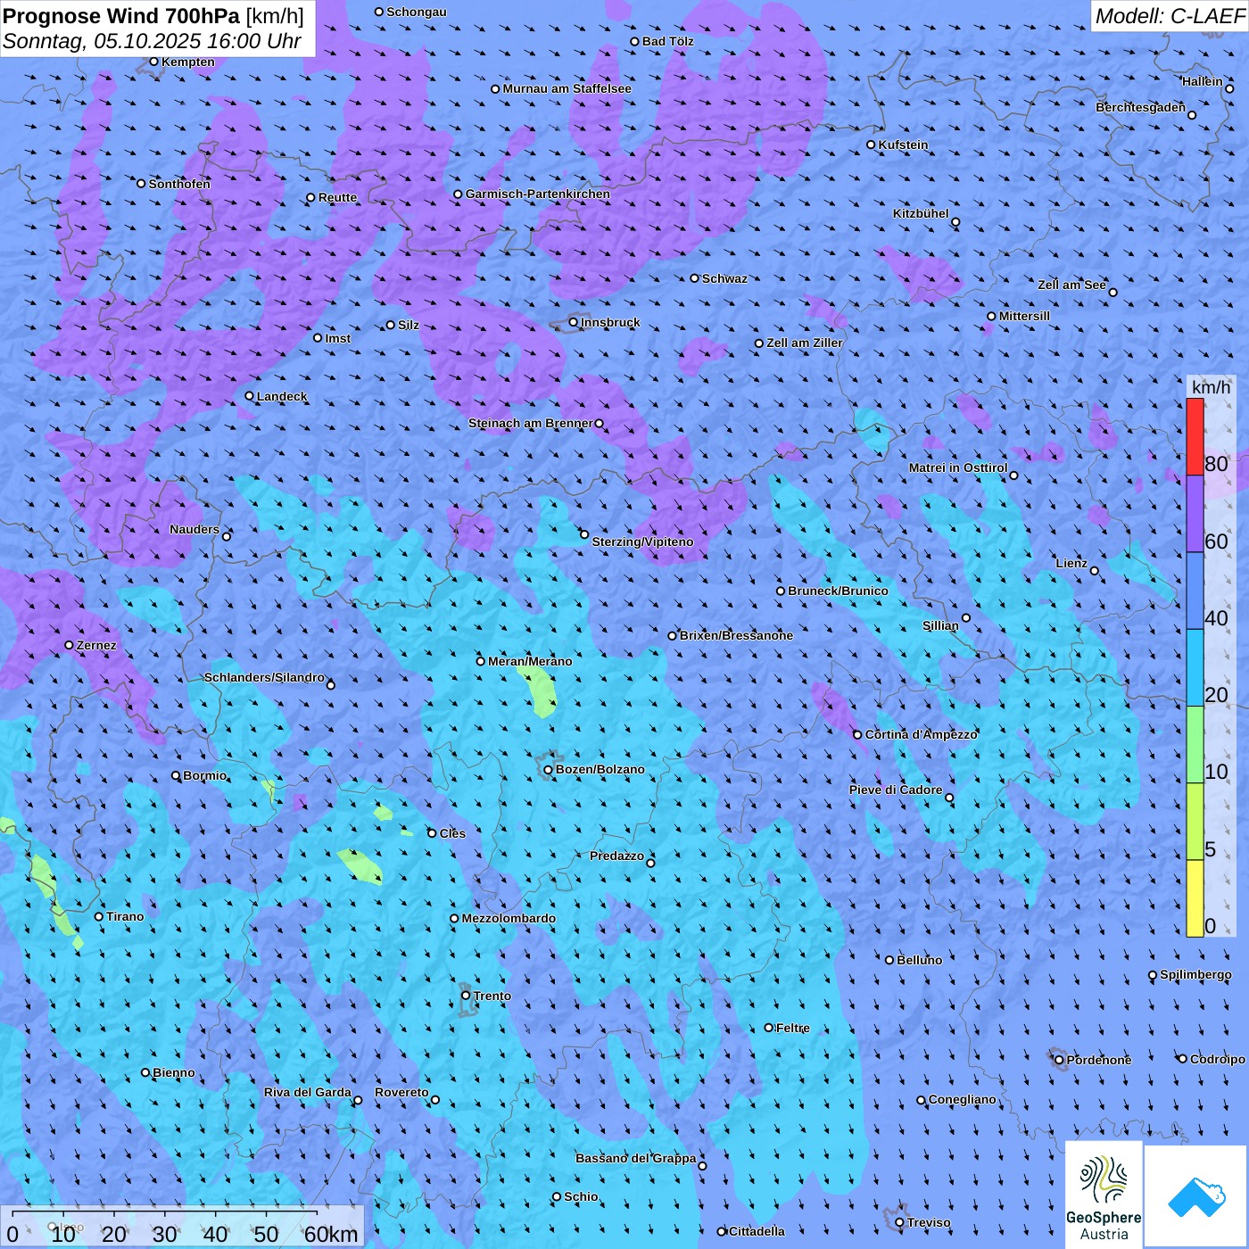
Task: Click the Kufstein label
Action: click(x=903, y=145)
